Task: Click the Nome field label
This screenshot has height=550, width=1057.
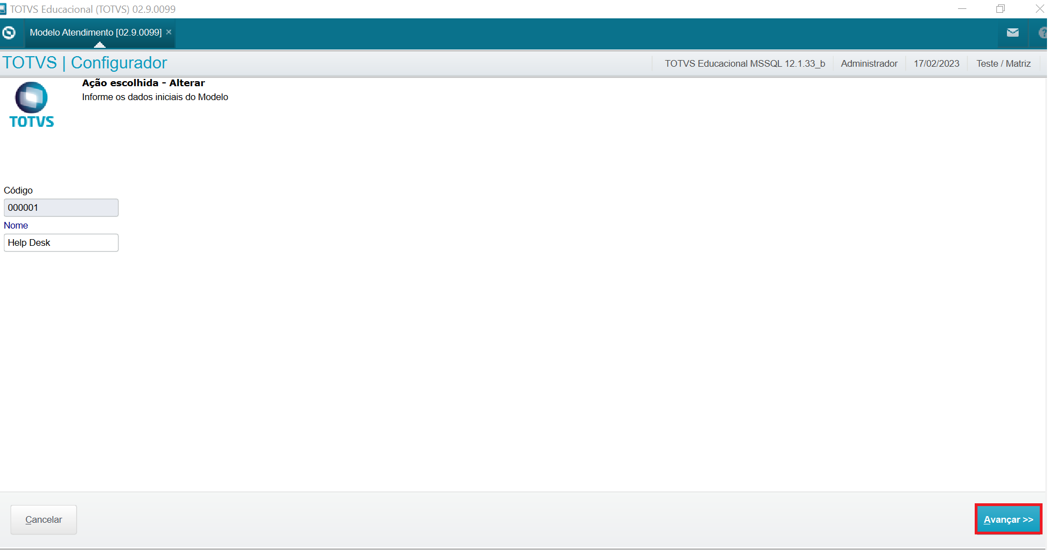Action: tap(16, 225)
